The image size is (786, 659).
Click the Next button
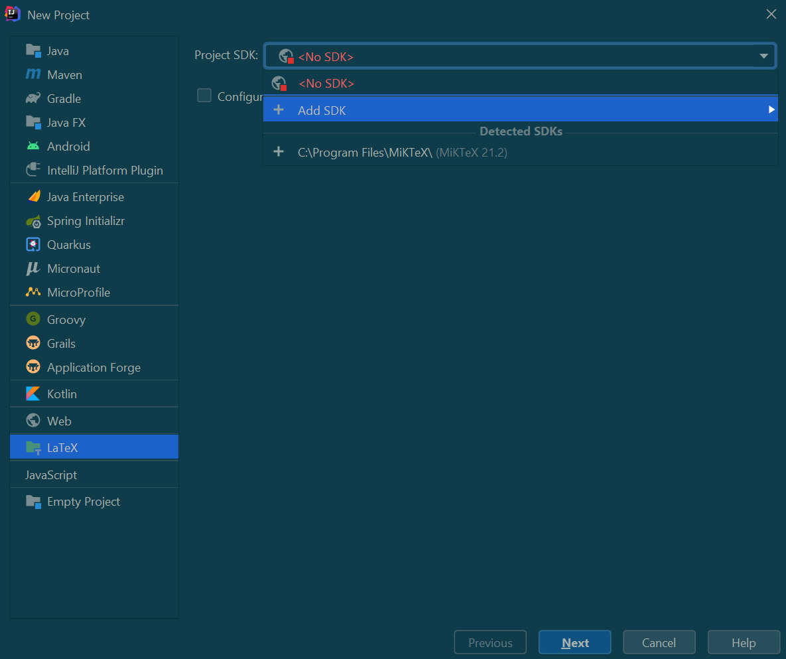(x=574, y=642)
